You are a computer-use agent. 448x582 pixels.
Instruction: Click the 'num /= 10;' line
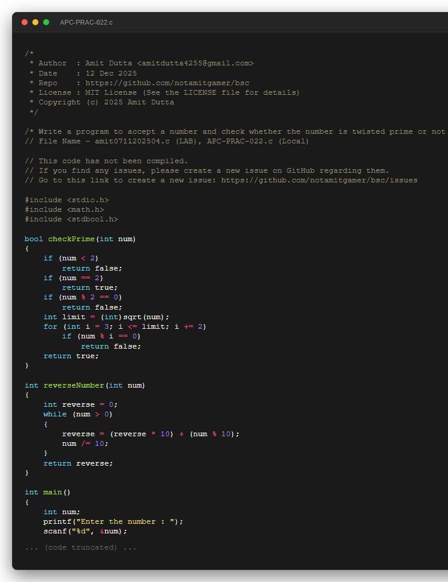click(x=85, y=443)
